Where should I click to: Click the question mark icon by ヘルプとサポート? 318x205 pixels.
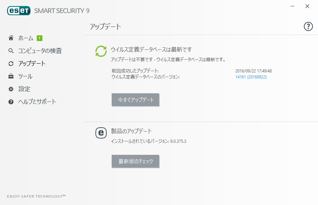[x=11, y=102]
